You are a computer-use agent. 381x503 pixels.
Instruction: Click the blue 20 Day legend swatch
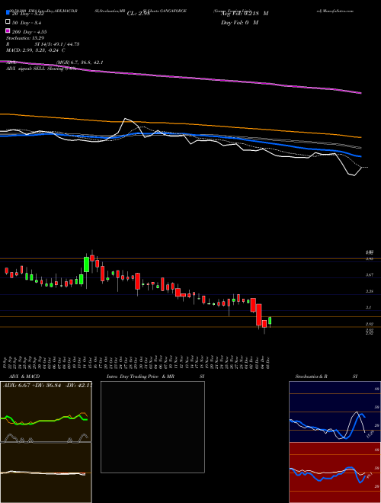(8, 14)
